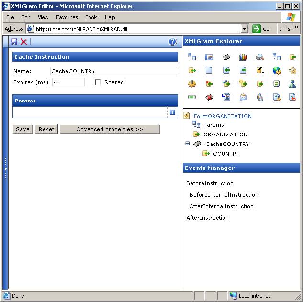Select the globe icon in the palette

coord(276,70)
